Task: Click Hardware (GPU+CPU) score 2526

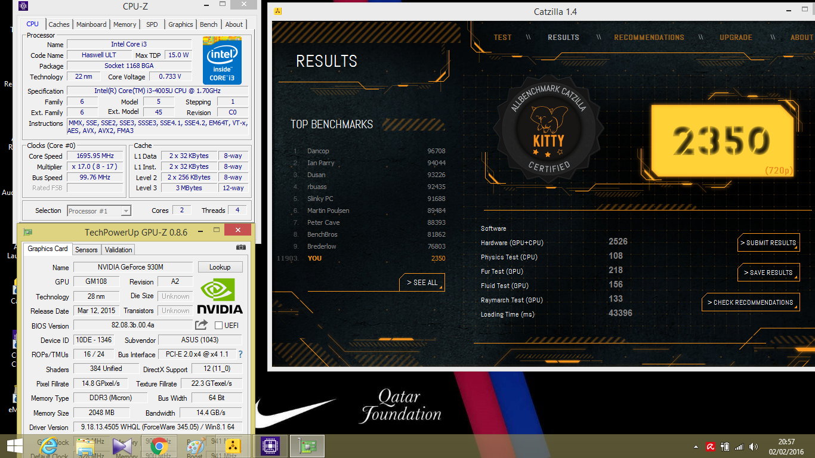Action: click(x=618, y=242)
